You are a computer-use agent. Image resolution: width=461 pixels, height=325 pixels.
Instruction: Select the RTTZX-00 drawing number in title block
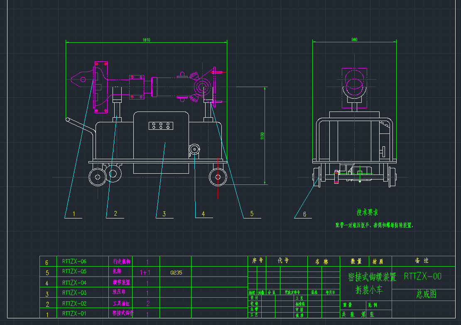[422, 276]
